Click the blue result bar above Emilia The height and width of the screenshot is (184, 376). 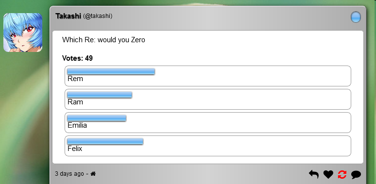point(97,118)
